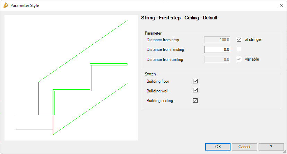Image resolution: width=287 pixels, height=154 pixels.
Task: Click the Distance from step value field
Action: pyautogui.click(x=217, y=40)
